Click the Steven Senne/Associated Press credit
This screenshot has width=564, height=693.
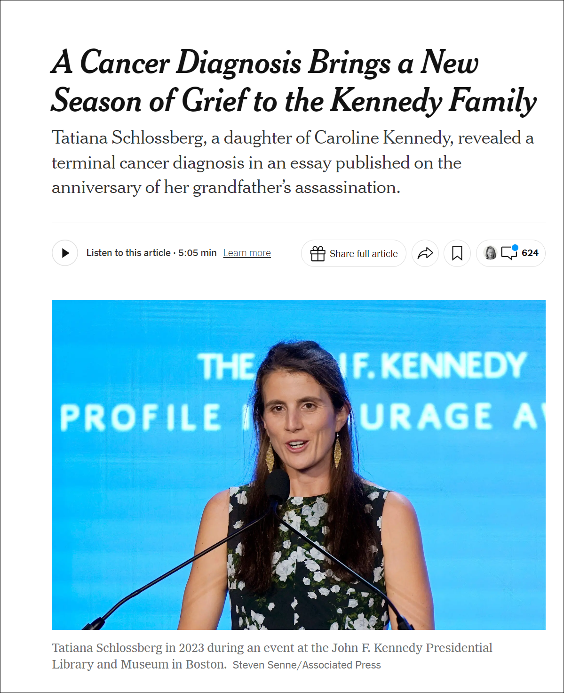pyautogui.click(x=307, y=665)
